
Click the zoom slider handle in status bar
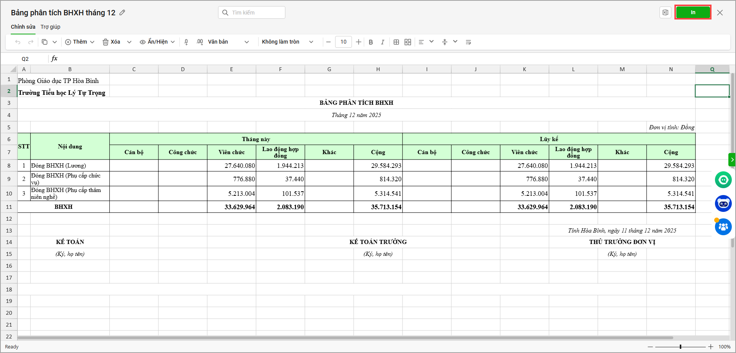pos(680,347)
